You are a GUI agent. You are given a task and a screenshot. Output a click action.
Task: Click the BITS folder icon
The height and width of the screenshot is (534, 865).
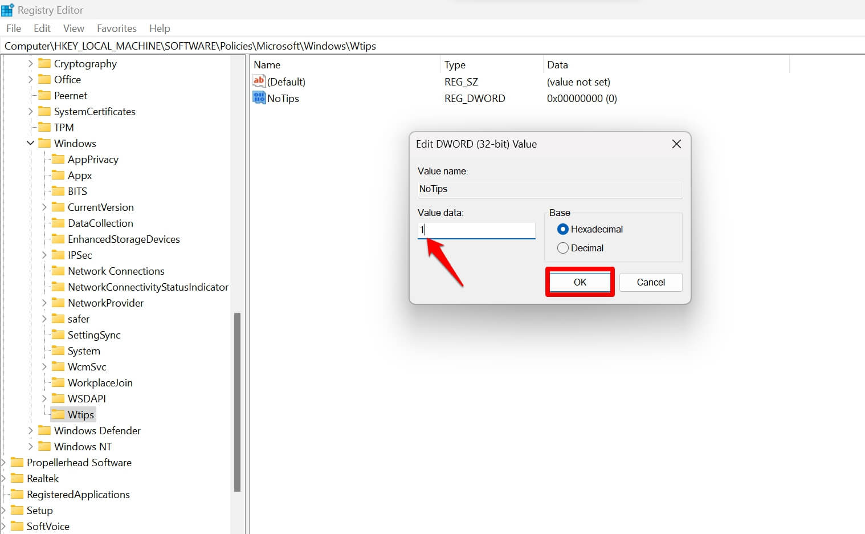(x=58, y=191)
